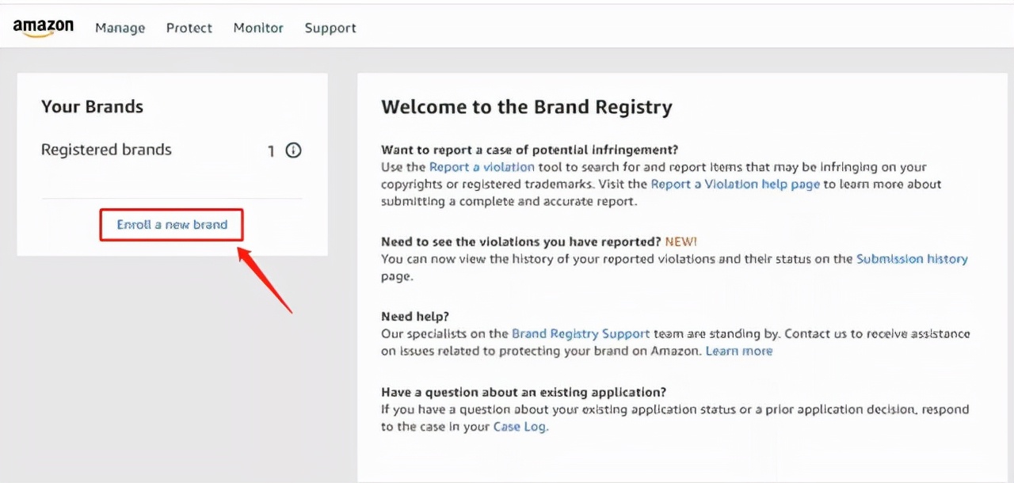
Task: Select the Your Brands heading
Action: pyautogui.click(x=92, y=107)
